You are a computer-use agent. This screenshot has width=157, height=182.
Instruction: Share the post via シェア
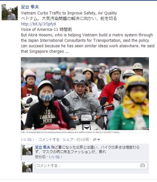pos(68,140)
